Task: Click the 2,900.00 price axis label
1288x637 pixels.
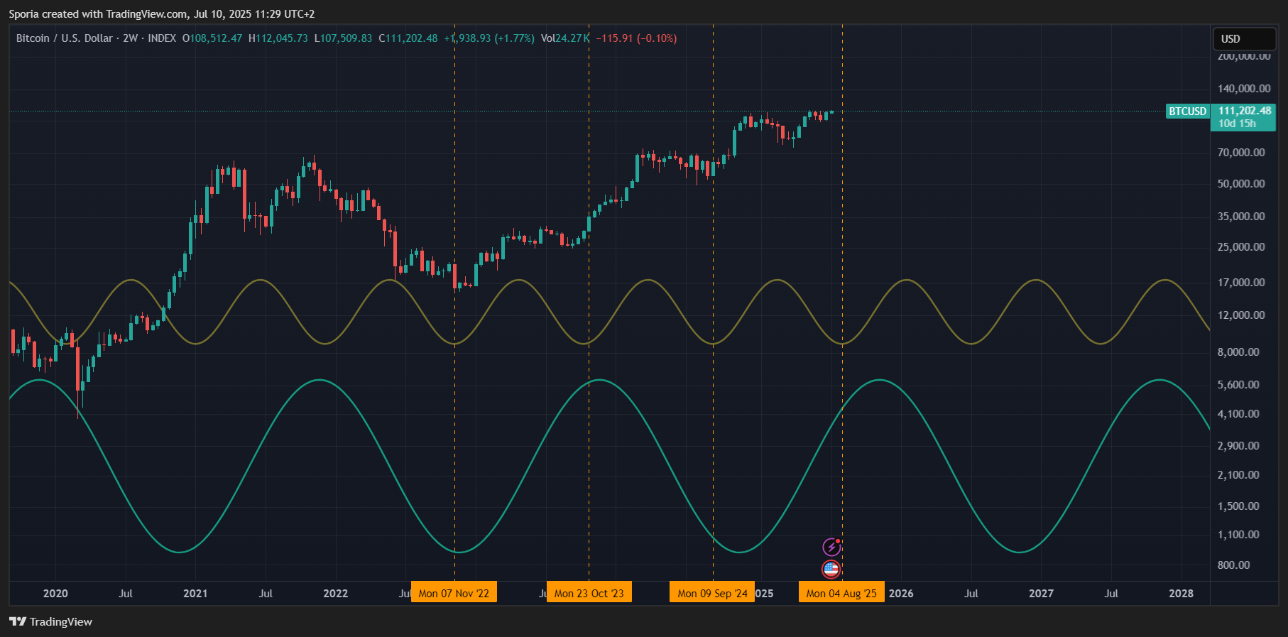Action: pyautogui.click(x=1238, y=446)
